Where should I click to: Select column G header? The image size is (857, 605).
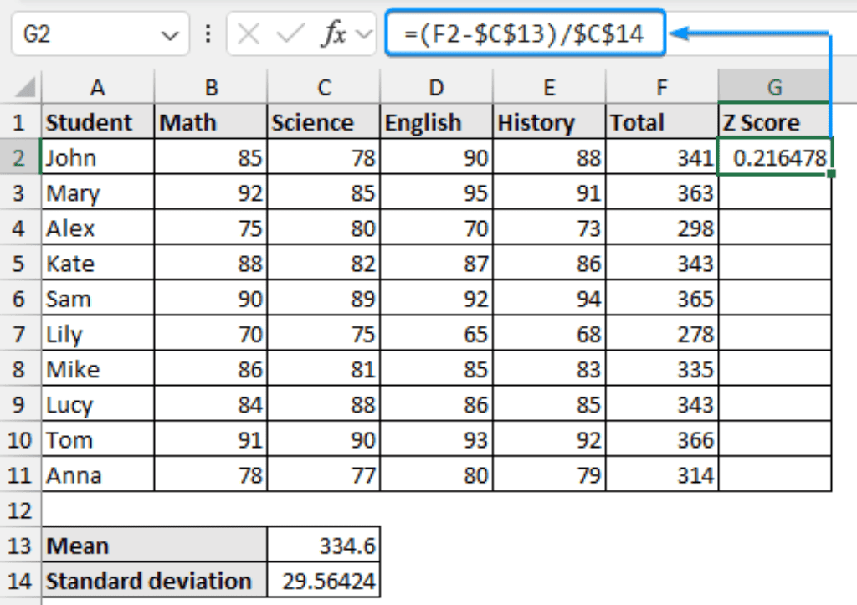[x=774, y=87]
